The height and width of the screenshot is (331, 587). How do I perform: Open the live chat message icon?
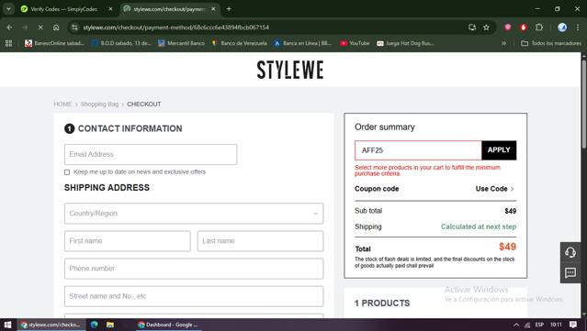coord(570,273)
